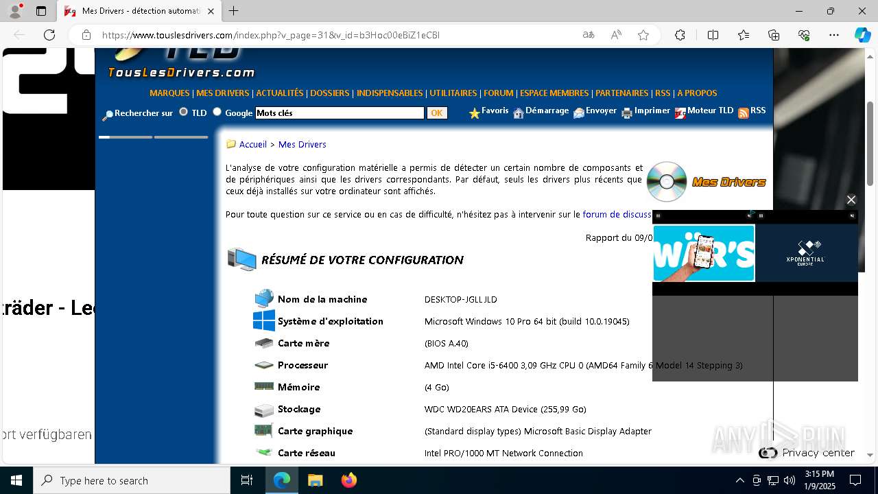Click the Mes Drivers CD logo
Screen dimensions: 878x494
pyautogui.click(x=667, y=182)
